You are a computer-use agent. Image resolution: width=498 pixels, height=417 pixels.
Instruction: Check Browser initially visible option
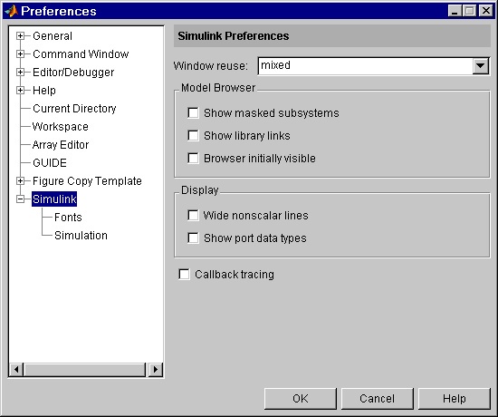pos(193,158)
